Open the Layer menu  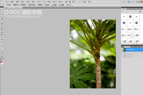coord(23,2)
